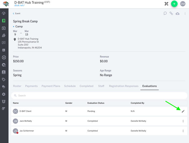Click the cloud download icon
Screen dimensions: 189x143
click(x=177, y=14)
